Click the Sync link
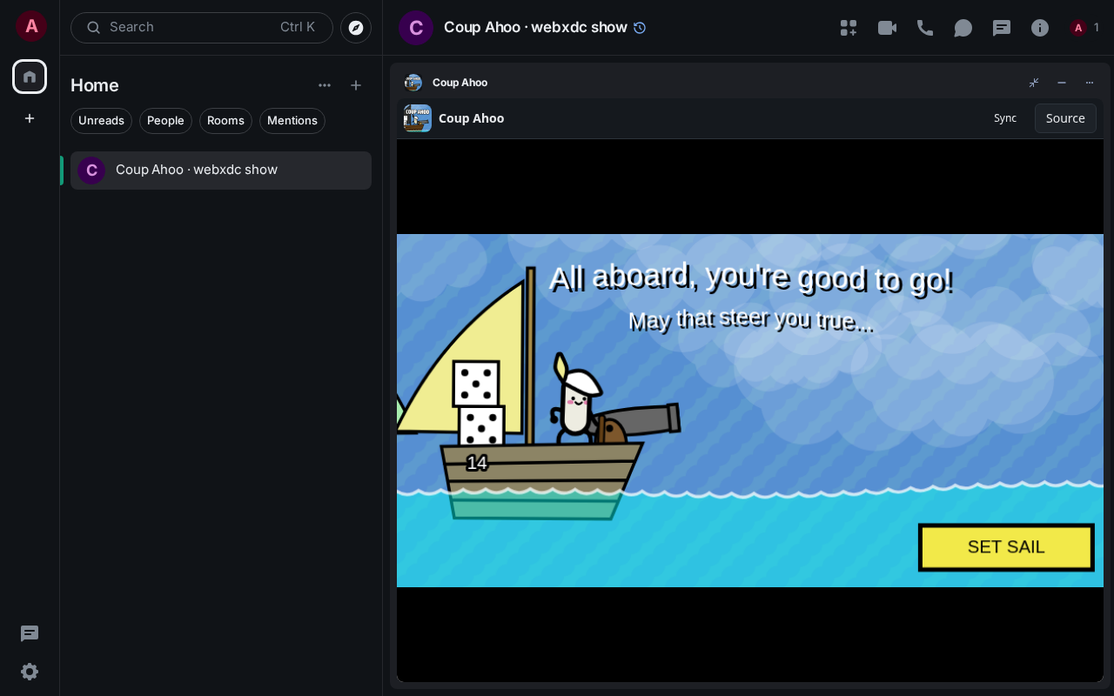The width and height of the screenshot is (1114, 696). click(x=1005, y=118)
